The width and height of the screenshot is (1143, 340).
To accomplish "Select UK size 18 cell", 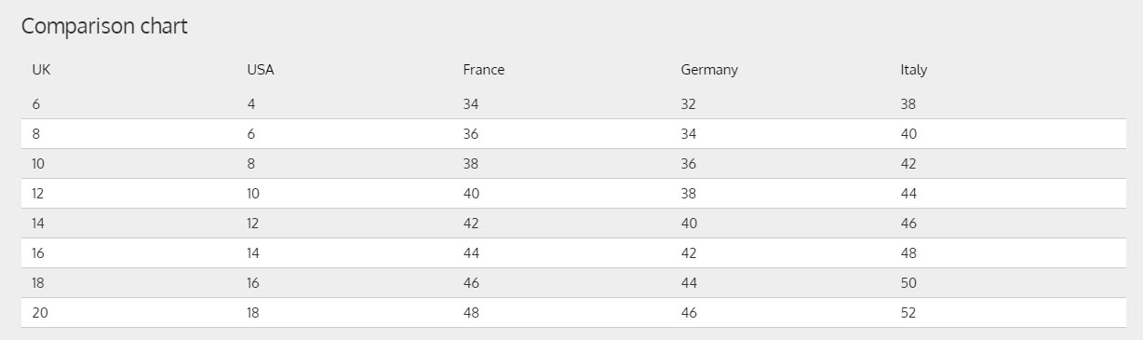I will pos(40,283).
